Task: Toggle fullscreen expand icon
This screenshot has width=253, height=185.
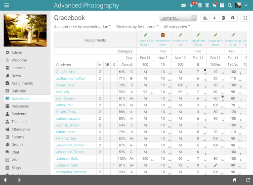Action: pos(245,18)
